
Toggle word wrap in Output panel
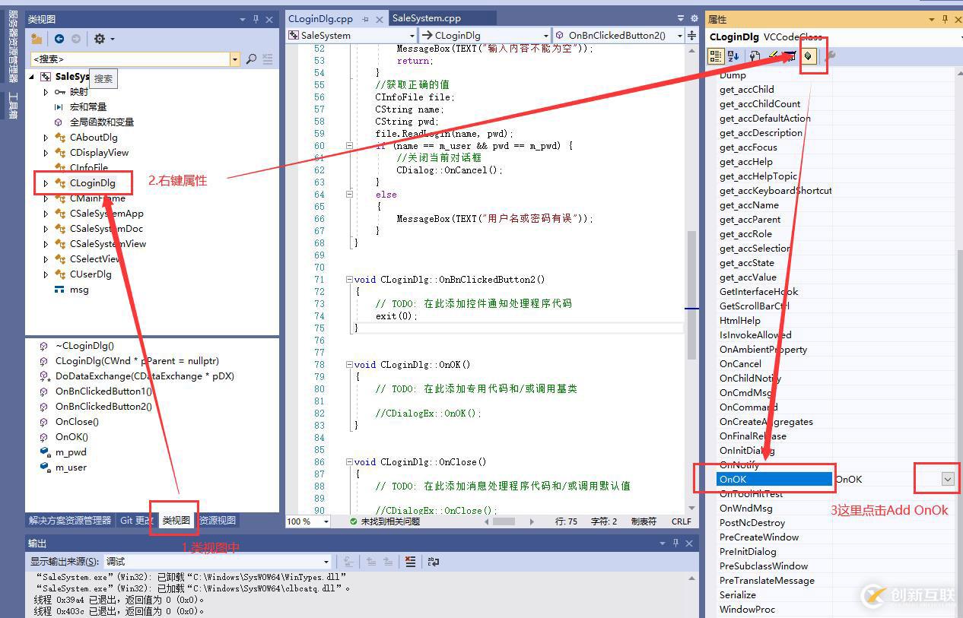coord(434,562)
